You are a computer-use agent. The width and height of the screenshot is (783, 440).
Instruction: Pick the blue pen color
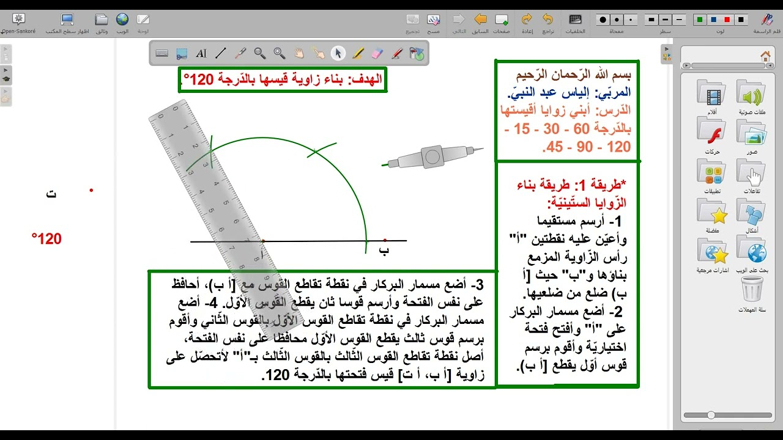pyautogui.click(x=713, y=20)
